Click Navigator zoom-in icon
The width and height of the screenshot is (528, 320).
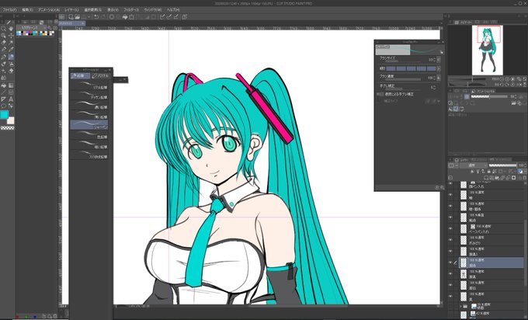[507, 79]
